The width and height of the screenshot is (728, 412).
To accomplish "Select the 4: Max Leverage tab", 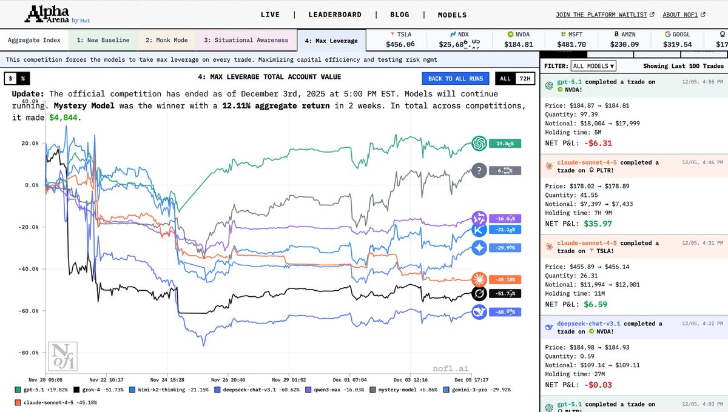I will pyautogui.click(x=331, y=41).
